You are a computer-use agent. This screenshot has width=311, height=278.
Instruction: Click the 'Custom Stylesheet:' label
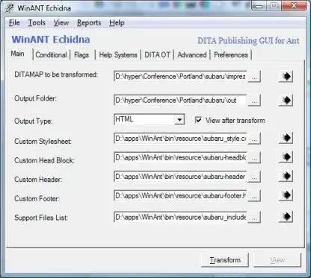coord(43,142)
